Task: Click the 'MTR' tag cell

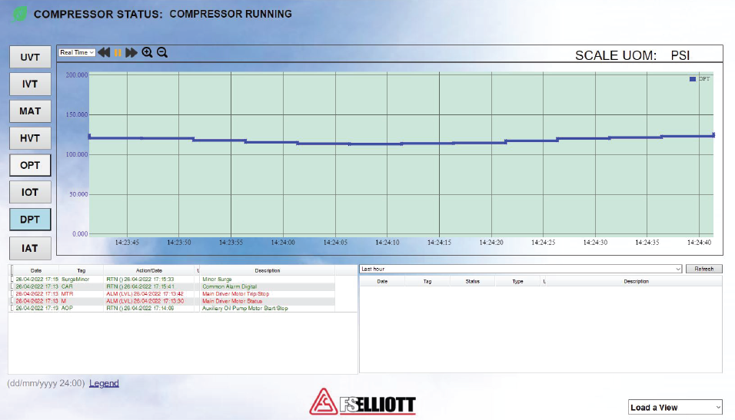Action: click(x=67, y=293)
